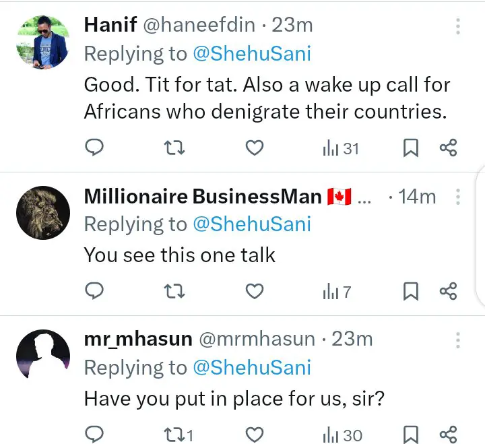Reply to mr_mhasun's tweet

(95, 434)
